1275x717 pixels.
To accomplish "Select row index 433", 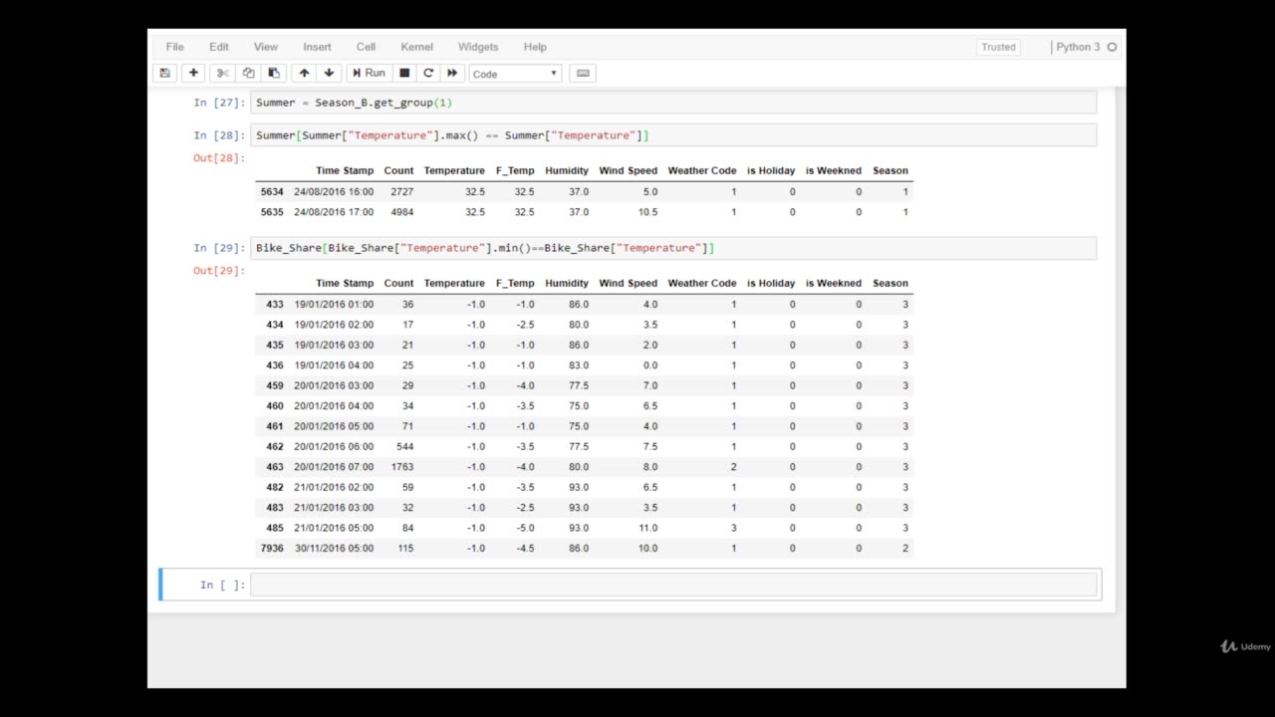I will click(275, 304).
